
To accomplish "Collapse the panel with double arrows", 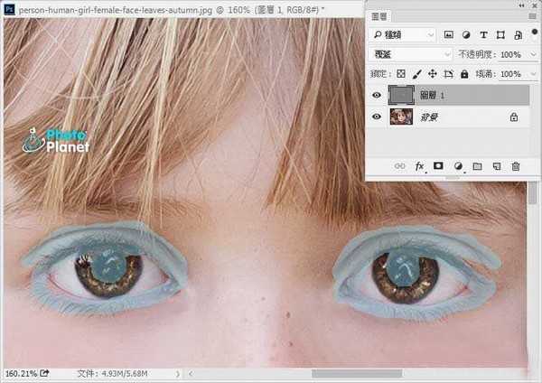I will click(521, 5).
